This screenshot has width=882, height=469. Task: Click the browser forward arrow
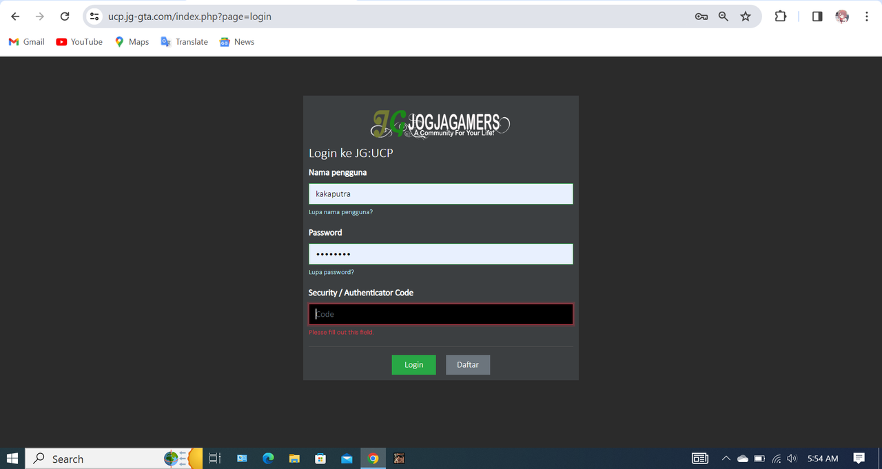[40, 17]
